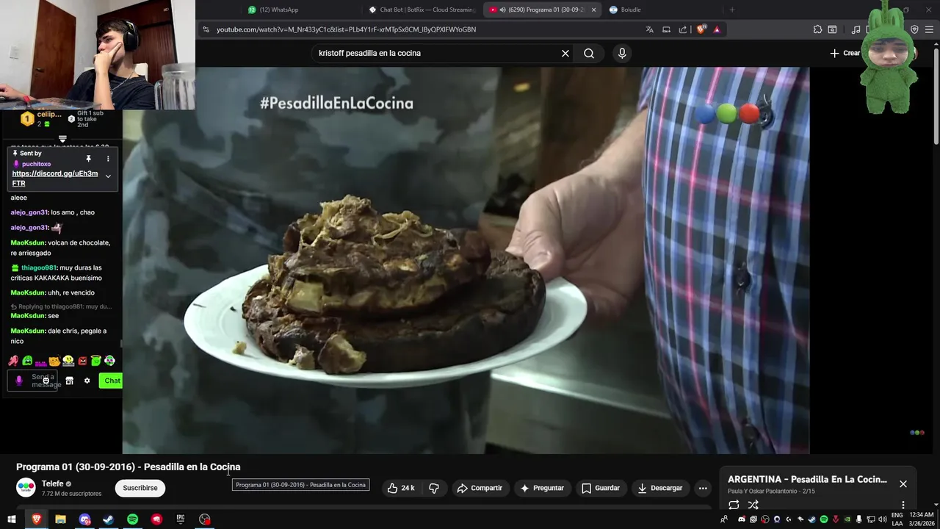Screen dimensions: 940x529
Task: Open File Explorer from taskbar
Action: click(x=60, y=519)
